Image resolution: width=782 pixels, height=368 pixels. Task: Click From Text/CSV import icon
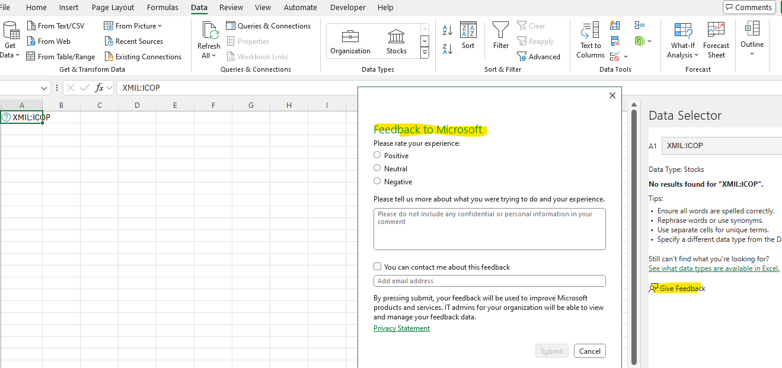31,26
